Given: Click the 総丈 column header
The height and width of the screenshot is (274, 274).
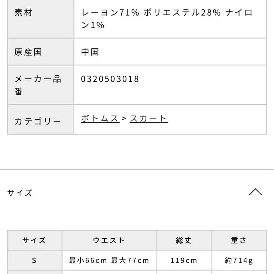Looking at the screenshot, I should coord(184,240).
